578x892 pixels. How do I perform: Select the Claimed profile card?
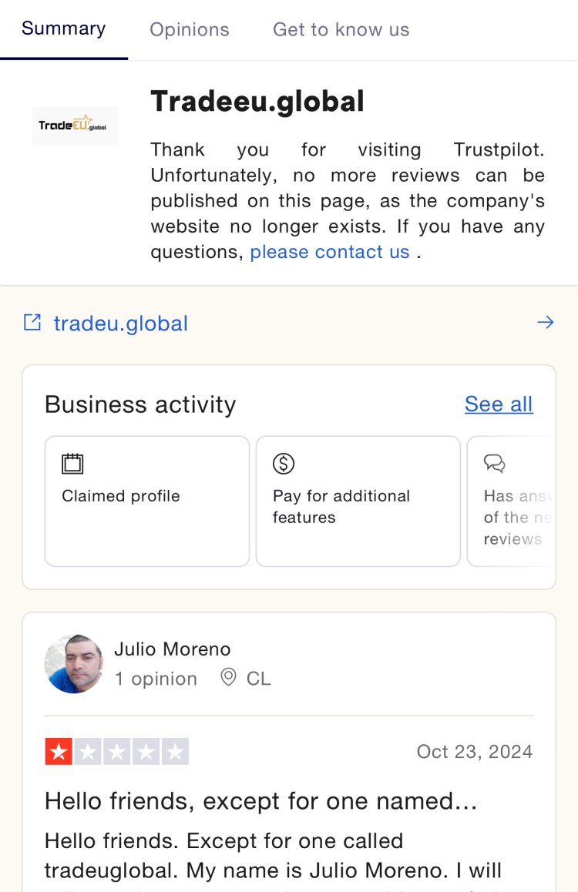click(x=146, y=501)
